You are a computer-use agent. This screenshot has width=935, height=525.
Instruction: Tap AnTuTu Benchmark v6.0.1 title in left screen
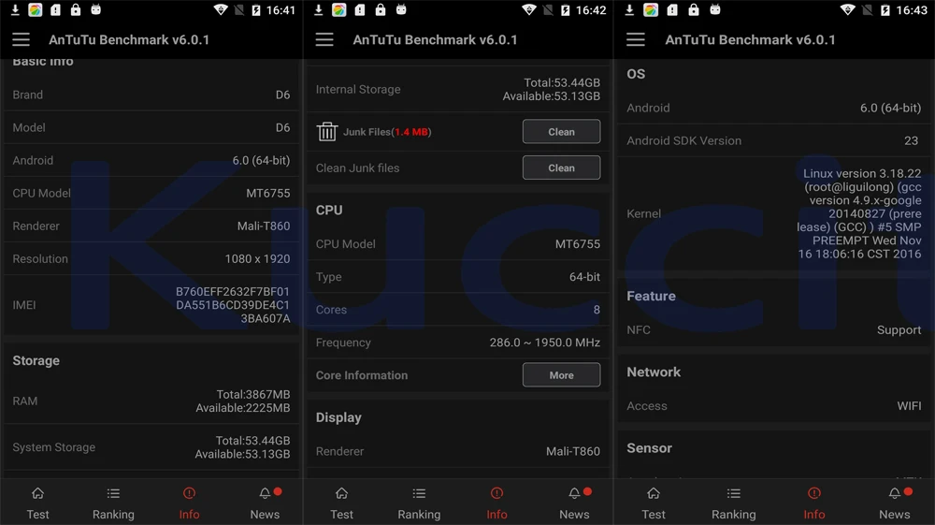[129, 40]
